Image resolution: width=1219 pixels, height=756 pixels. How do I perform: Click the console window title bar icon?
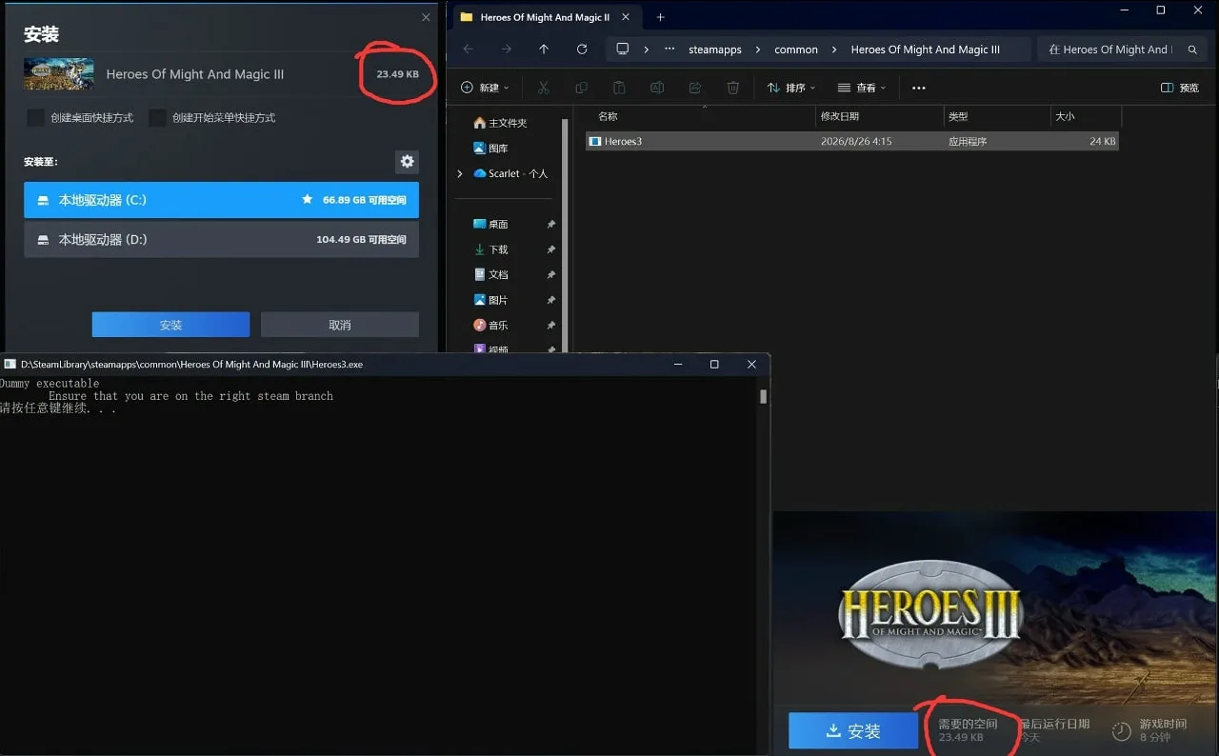click(10, 364)
